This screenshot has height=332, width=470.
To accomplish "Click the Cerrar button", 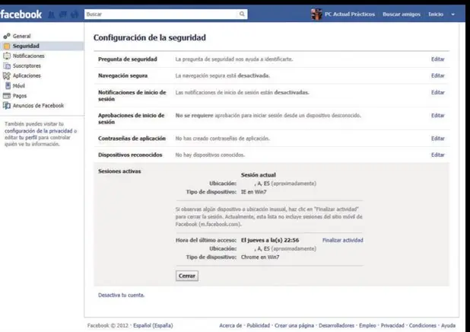I will [187, 276].
